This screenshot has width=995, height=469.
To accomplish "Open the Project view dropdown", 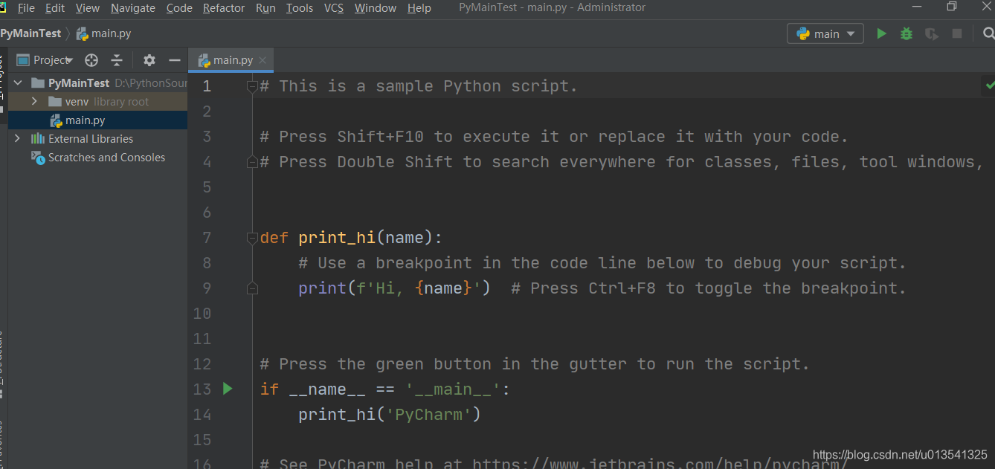I will [45, 60].
